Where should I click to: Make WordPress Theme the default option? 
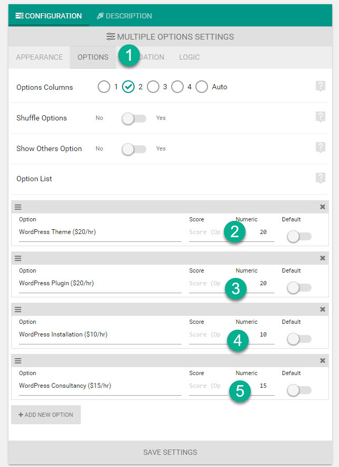(x=299, y=237)
